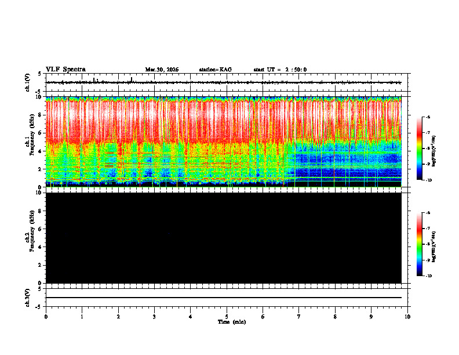This screenshot has width=459, height=355.
Task: Click time axis tick label "7"
Action: [x=299, y=317]
